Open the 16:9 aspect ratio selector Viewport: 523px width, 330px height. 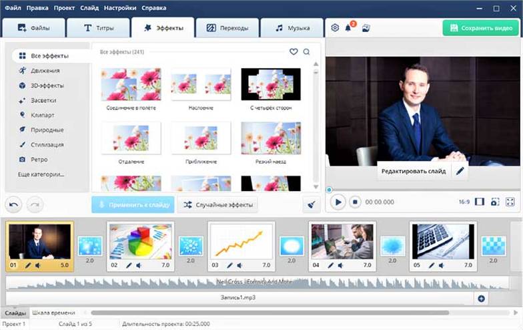pyautogui.click(x=464, y=202)
